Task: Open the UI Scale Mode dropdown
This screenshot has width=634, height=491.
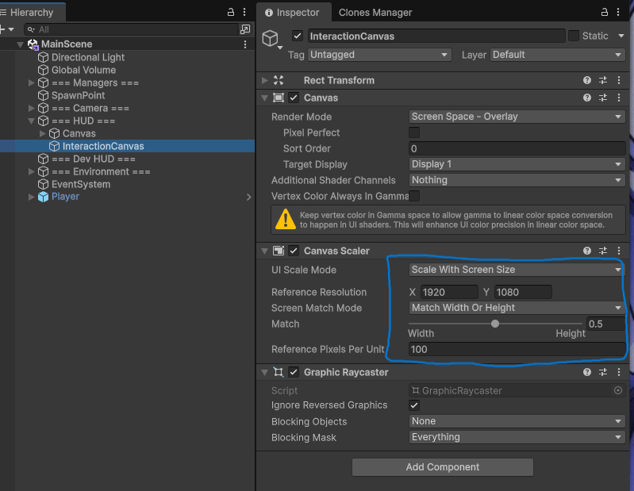Action: tap(516, 270)
